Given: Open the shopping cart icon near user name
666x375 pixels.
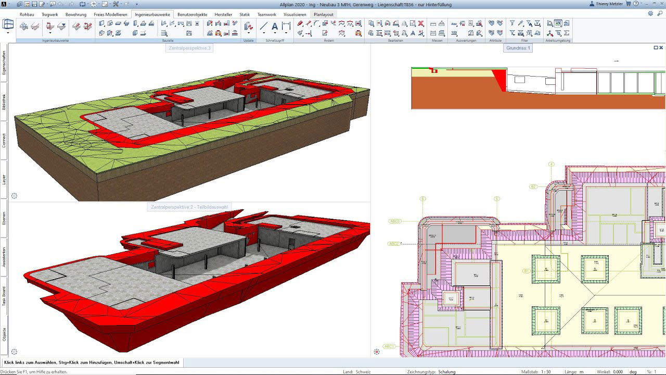Looking at the screenshot, I should tap(629, 4).
